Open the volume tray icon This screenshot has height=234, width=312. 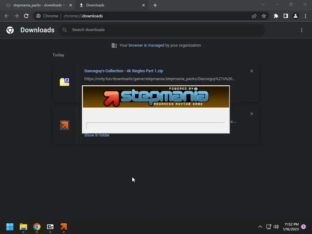276,227
